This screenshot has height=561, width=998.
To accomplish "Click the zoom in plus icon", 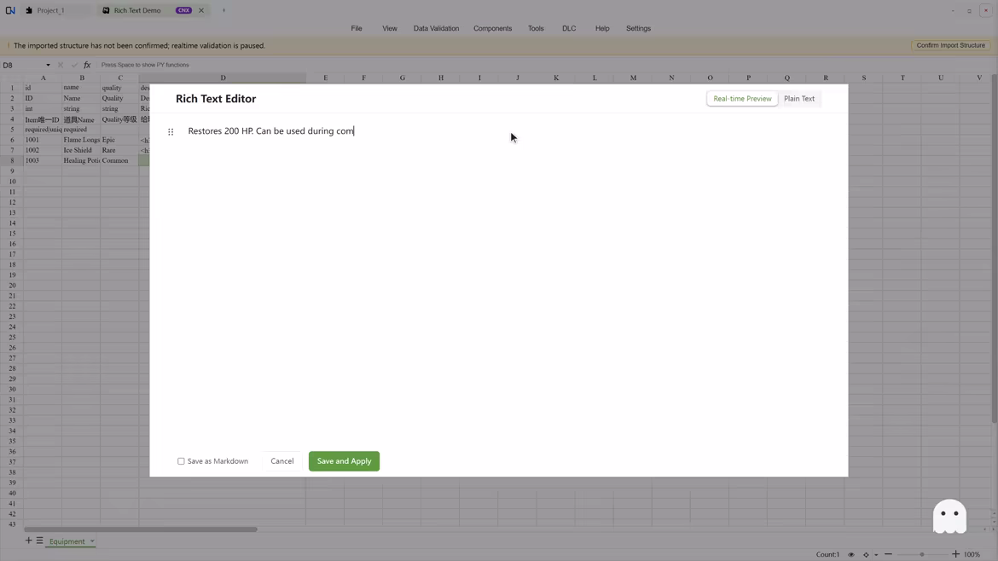I will (955, 555).
